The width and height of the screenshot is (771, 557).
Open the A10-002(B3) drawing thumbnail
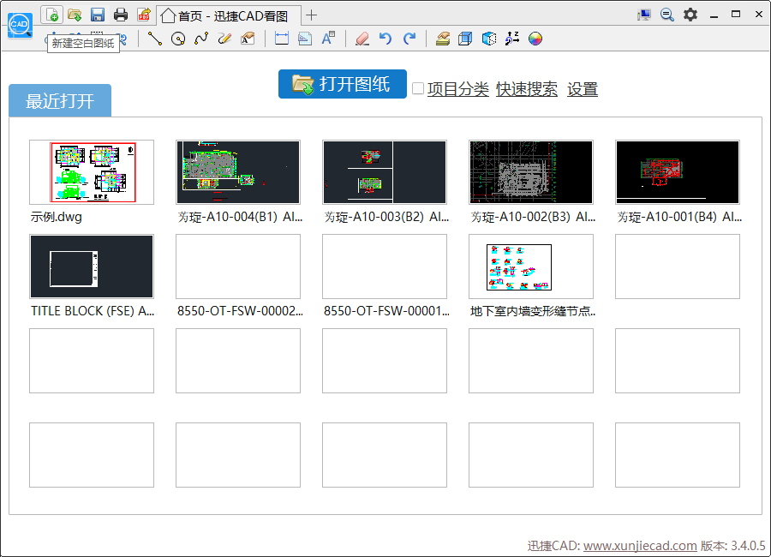click(x=531, y=172)
